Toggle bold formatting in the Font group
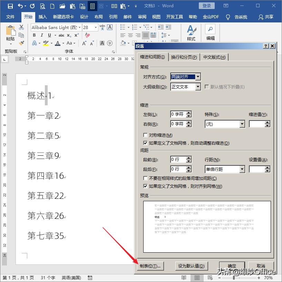The height and width of the screenshot is (282, 282). tap(34, 35)
